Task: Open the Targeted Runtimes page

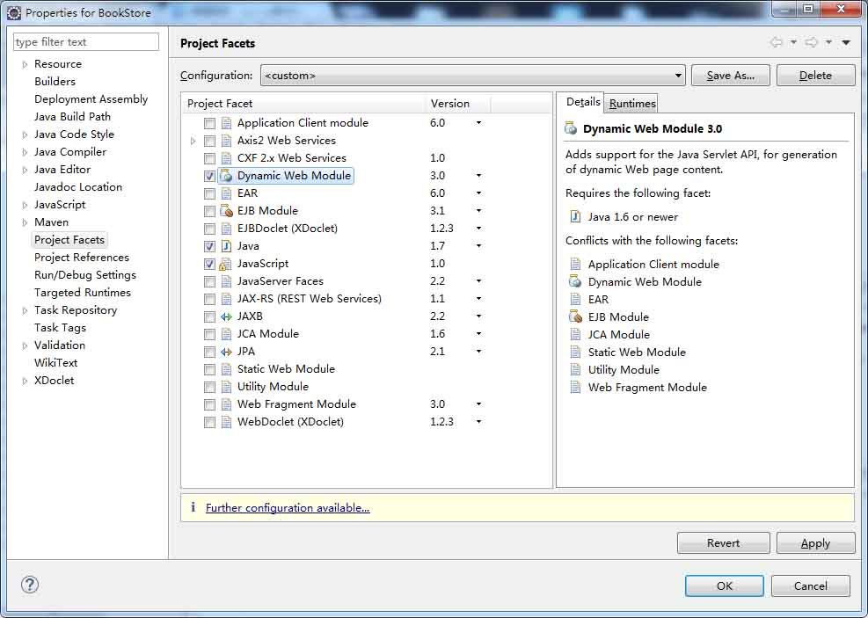Action: pos(83,292)
